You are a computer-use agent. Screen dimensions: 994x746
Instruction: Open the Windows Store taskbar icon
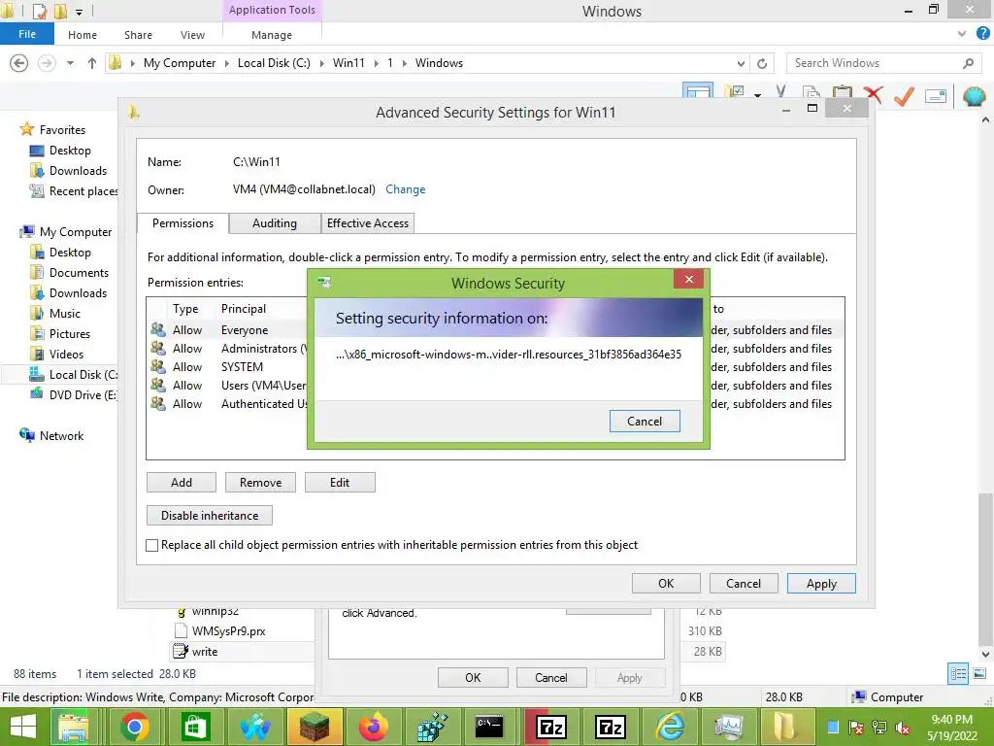tap(194, 727)
